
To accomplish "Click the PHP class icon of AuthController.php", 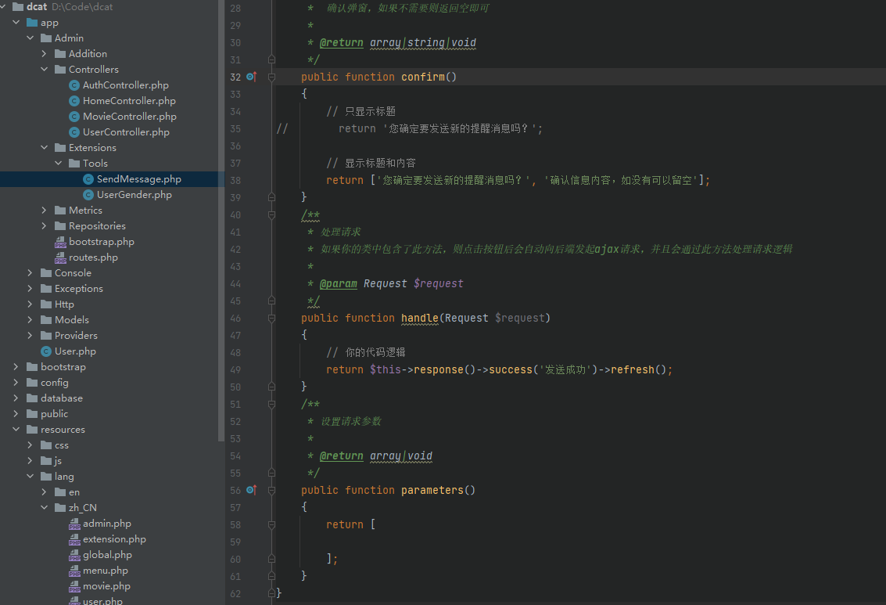I will point(74,85).
